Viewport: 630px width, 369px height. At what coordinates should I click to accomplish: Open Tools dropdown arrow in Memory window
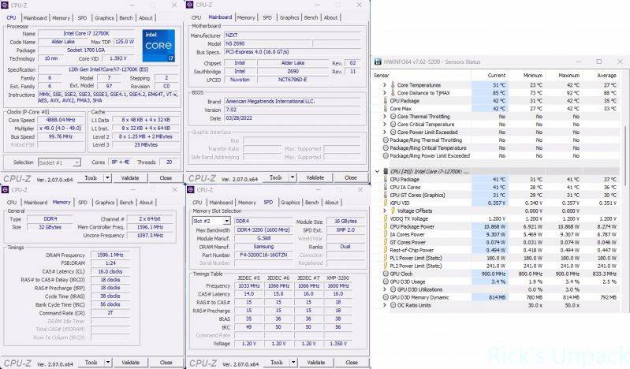tap(108, 362)
